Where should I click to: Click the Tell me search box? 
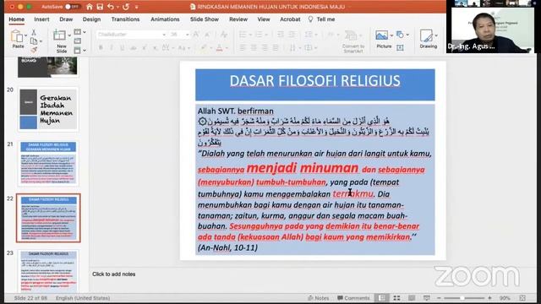click(321, 19)
